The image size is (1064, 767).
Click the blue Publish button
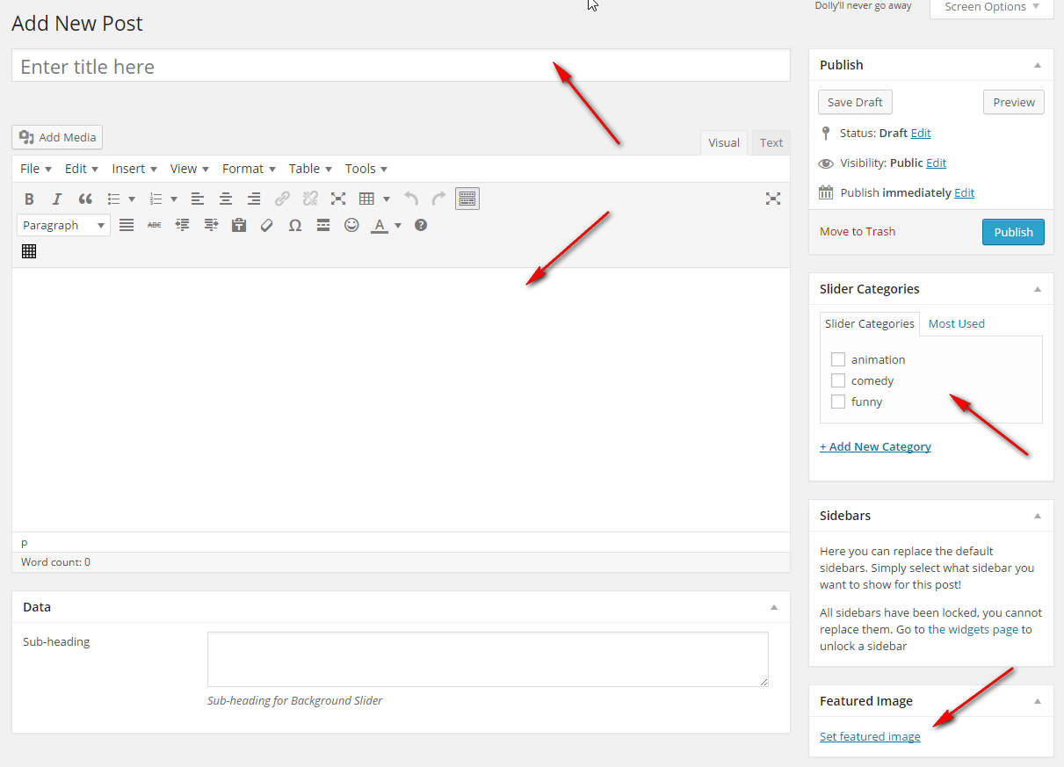coord(1013,232)
